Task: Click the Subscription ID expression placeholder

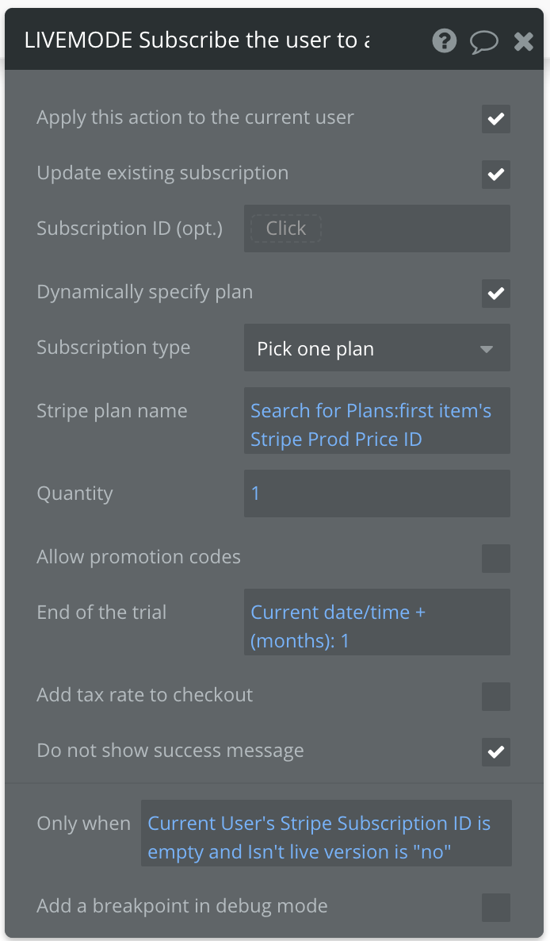Action: pyautogui.click(x=286, y=229)
